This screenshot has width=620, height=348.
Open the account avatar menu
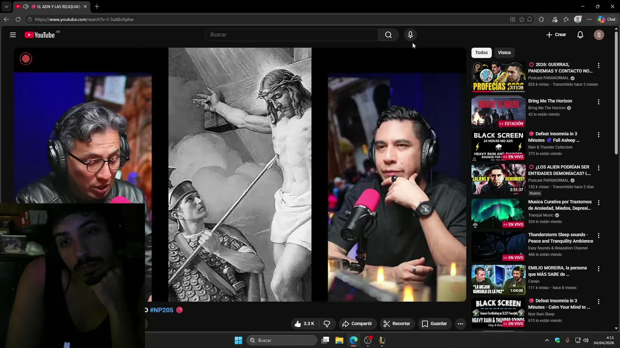pyautogui.click(x=599, y=35)
